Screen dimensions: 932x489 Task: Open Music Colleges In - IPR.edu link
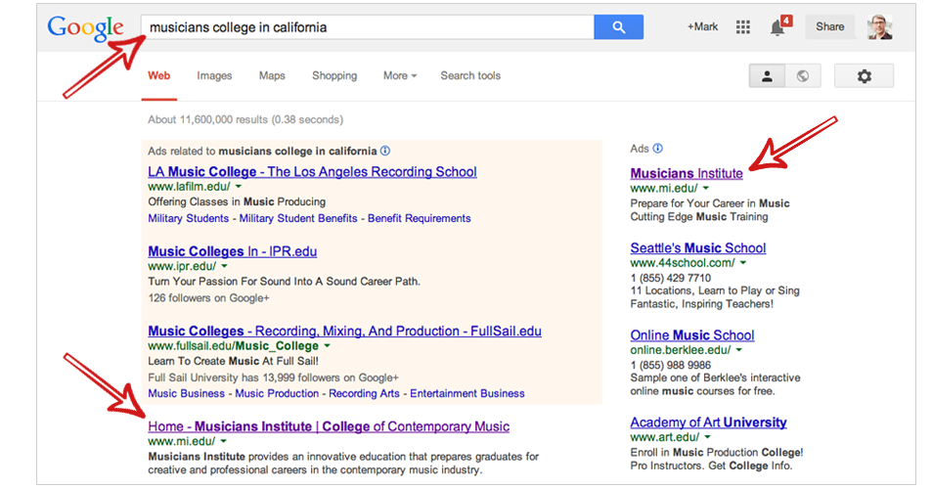coord(233,251)
